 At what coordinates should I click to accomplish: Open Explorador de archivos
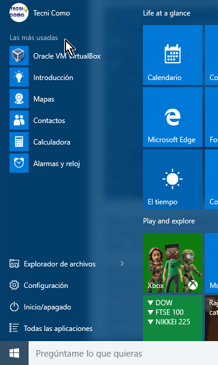pyautogui.click(x=60, y=264)
